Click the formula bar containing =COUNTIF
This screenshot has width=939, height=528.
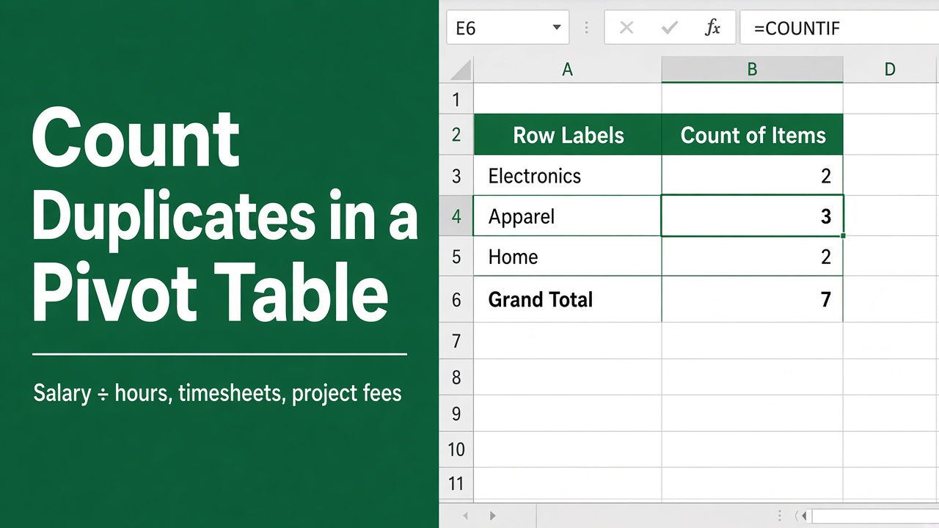tap(839, 28)
